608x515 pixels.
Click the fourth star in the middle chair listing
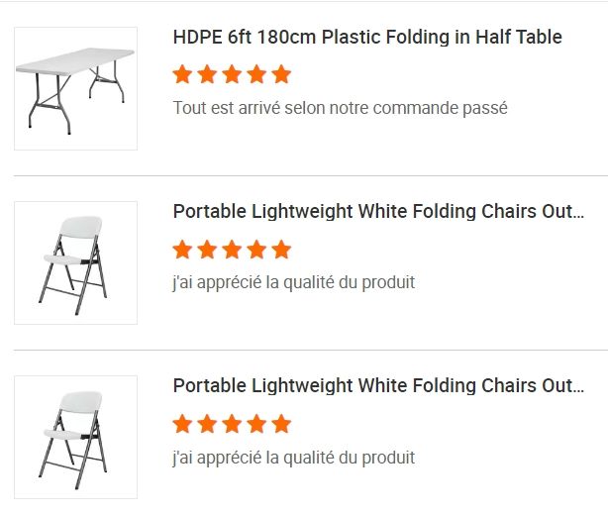click(x=256, y=249)
